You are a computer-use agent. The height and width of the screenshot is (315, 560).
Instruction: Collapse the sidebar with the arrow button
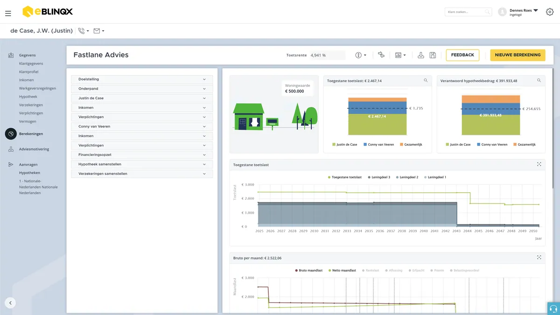pyautogui.click(x=10, y=302)
